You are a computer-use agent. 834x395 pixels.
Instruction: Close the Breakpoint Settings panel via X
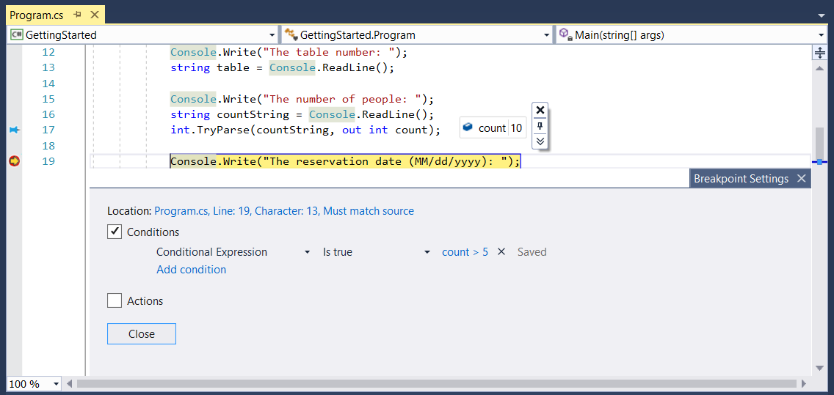coord(802,179)
